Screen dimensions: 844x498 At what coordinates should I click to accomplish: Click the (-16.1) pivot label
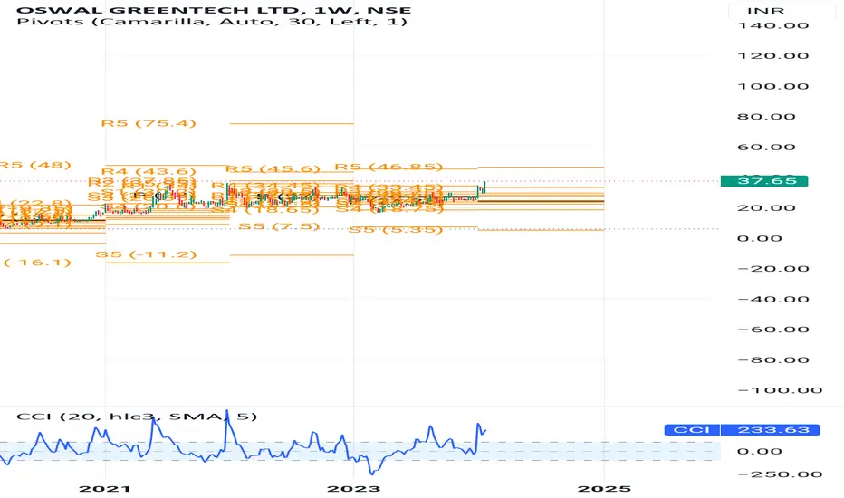click(x=36, y=263)
